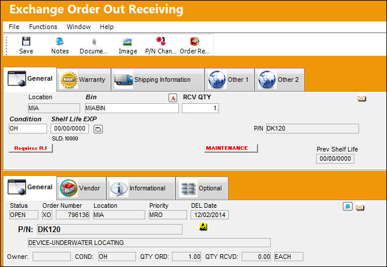Click the order type field showing XO
Image resolution: width=387 pixels, height=267 pixels.
click(46, 215)
